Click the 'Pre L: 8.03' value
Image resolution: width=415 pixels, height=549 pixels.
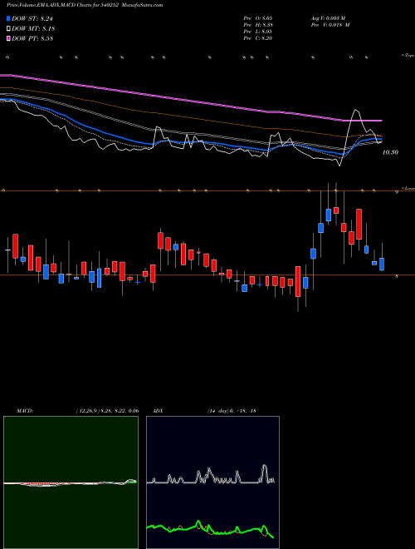[x=258, y=32]
